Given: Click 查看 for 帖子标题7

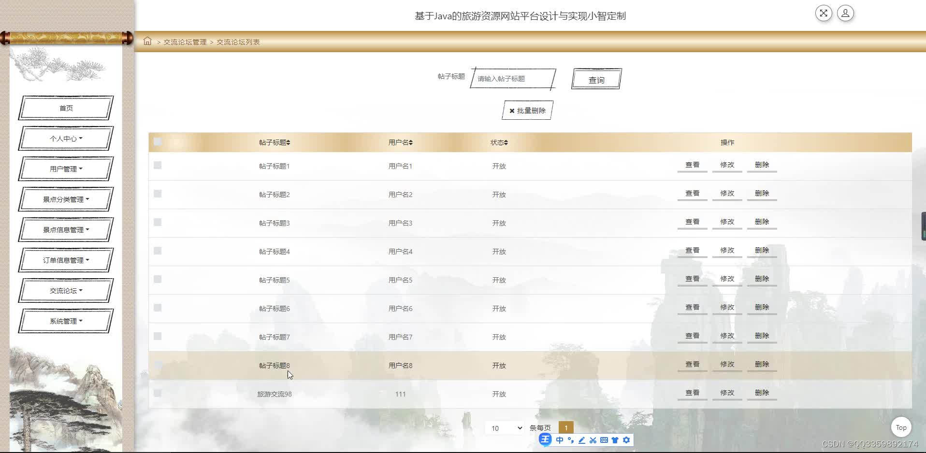Looking at the screenshot, I should coord(692,336).
